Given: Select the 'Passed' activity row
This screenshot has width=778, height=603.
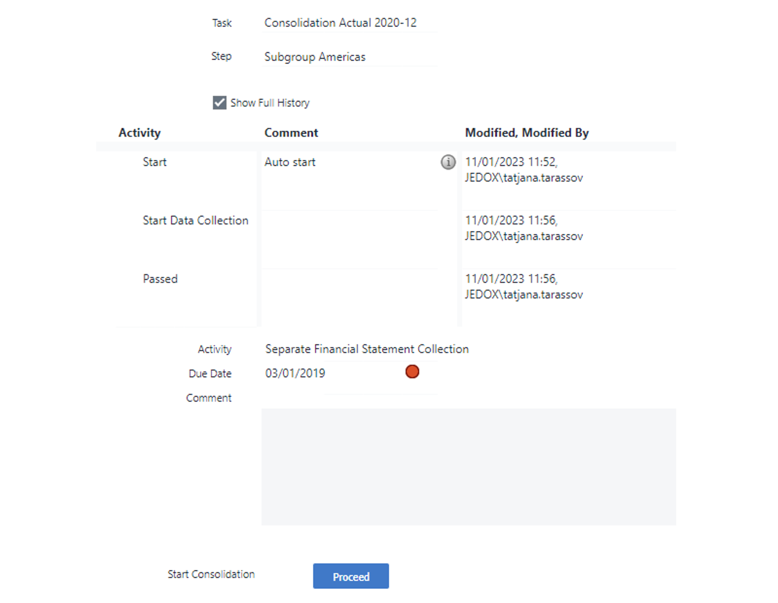Looking at the screenshot, I should pos(160,279).
